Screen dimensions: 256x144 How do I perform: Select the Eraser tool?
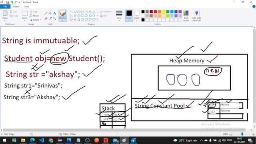click(x=46, y=18)
